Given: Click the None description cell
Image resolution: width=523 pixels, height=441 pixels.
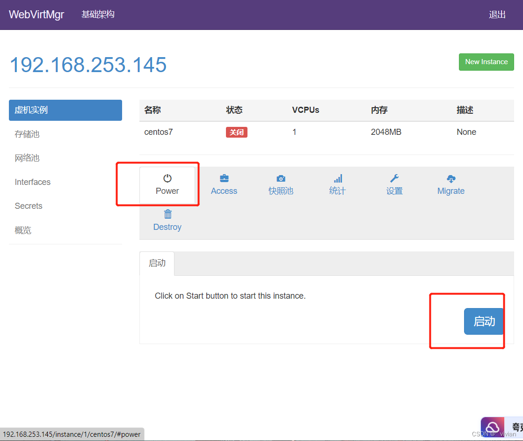Looking at the screenshot, I should [466, 132].
